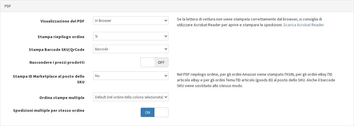The height and width of the screenshot is (126, 354).
Task: Click the Stampa Barcode SKU/QrCode label
Action: point(57,49)
